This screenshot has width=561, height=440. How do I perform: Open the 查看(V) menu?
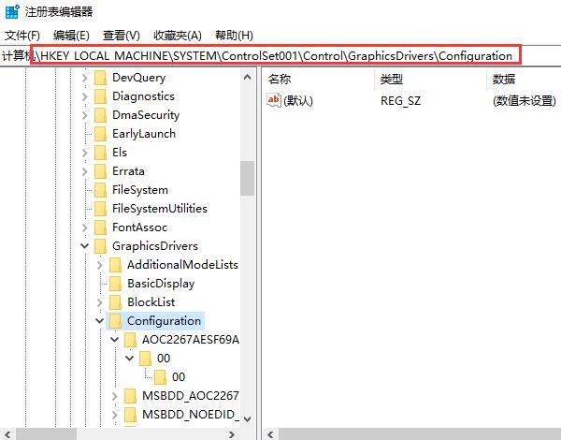tap(121, 36)
